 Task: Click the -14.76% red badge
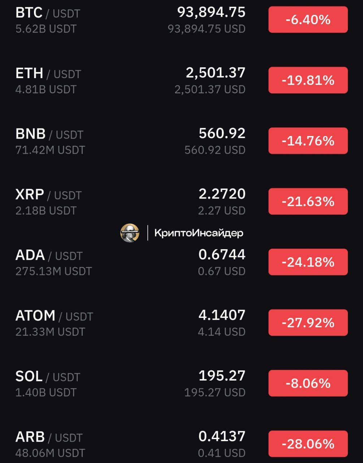[x=308, y=141]
